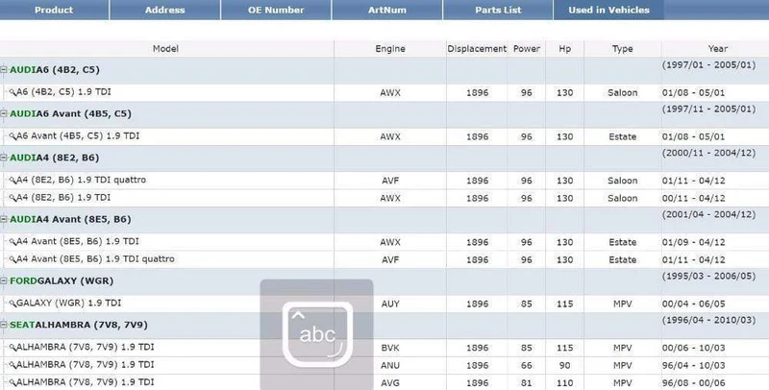Click the abc text-recognition overlay icon

tap(317, 334)
